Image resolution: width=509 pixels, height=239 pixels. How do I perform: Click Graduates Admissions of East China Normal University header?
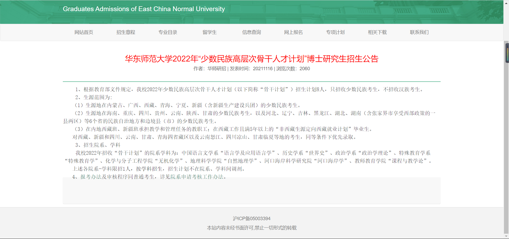click(x=144, y=9)
